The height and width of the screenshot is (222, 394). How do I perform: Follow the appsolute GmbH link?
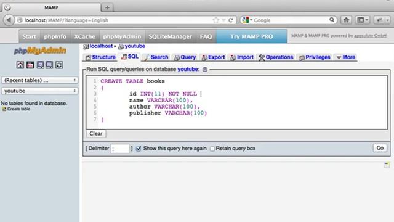click(370, 36)
